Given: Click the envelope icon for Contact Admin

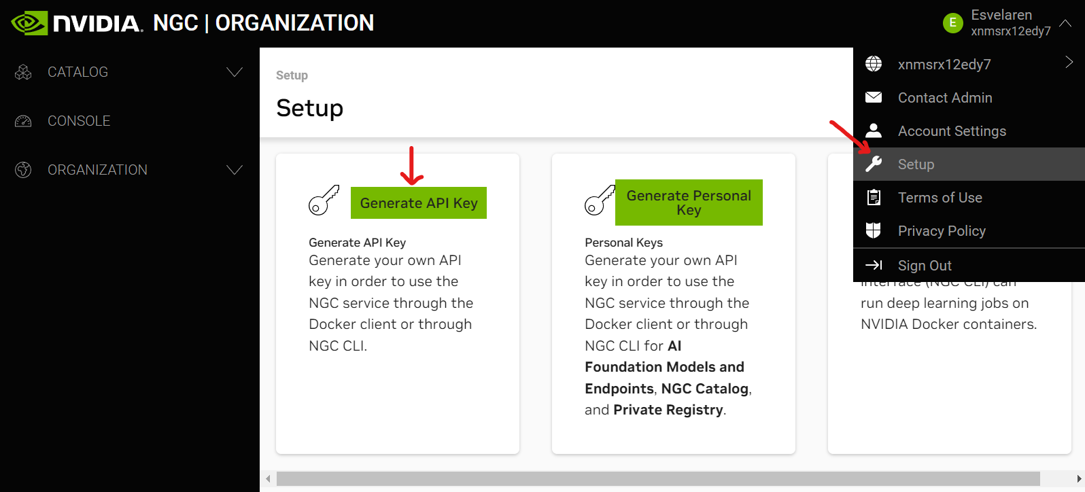Looking at the screenshot, I should 874,97.
